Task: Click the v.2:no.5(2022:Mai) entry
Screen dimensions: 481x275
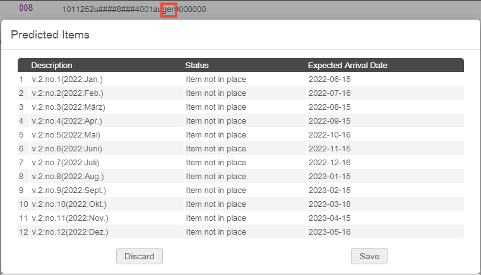Action: 66,135
